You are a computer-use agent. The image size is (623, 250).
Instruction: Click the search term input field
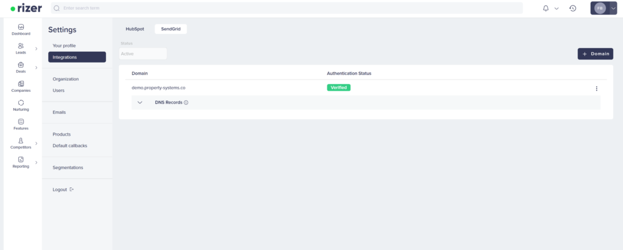286,8
